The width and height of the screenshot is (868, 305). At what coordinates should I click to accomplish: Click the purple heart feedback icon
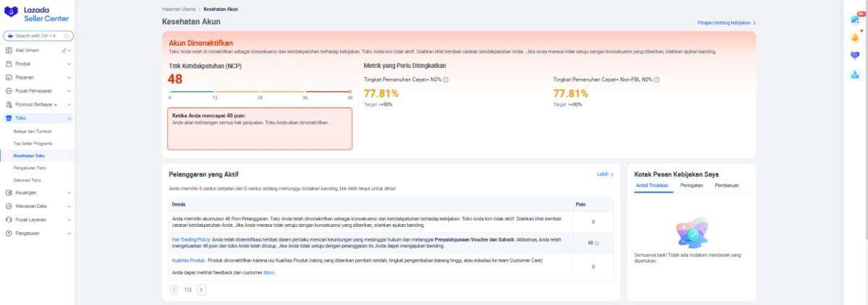(x=855, y=56)
